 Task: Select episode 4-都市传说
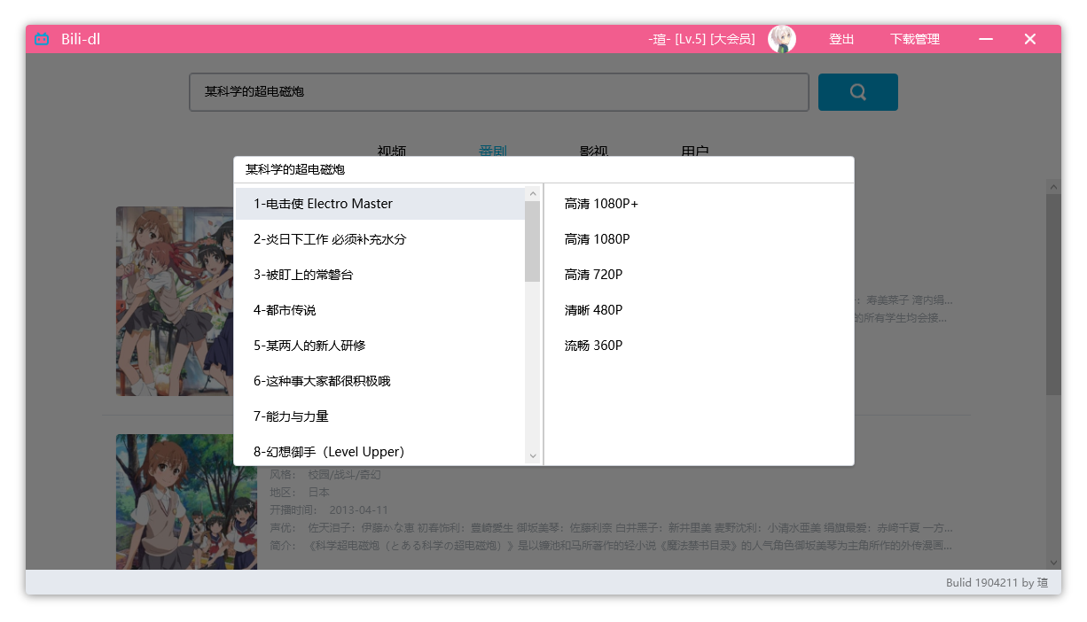tap(380, 310)
